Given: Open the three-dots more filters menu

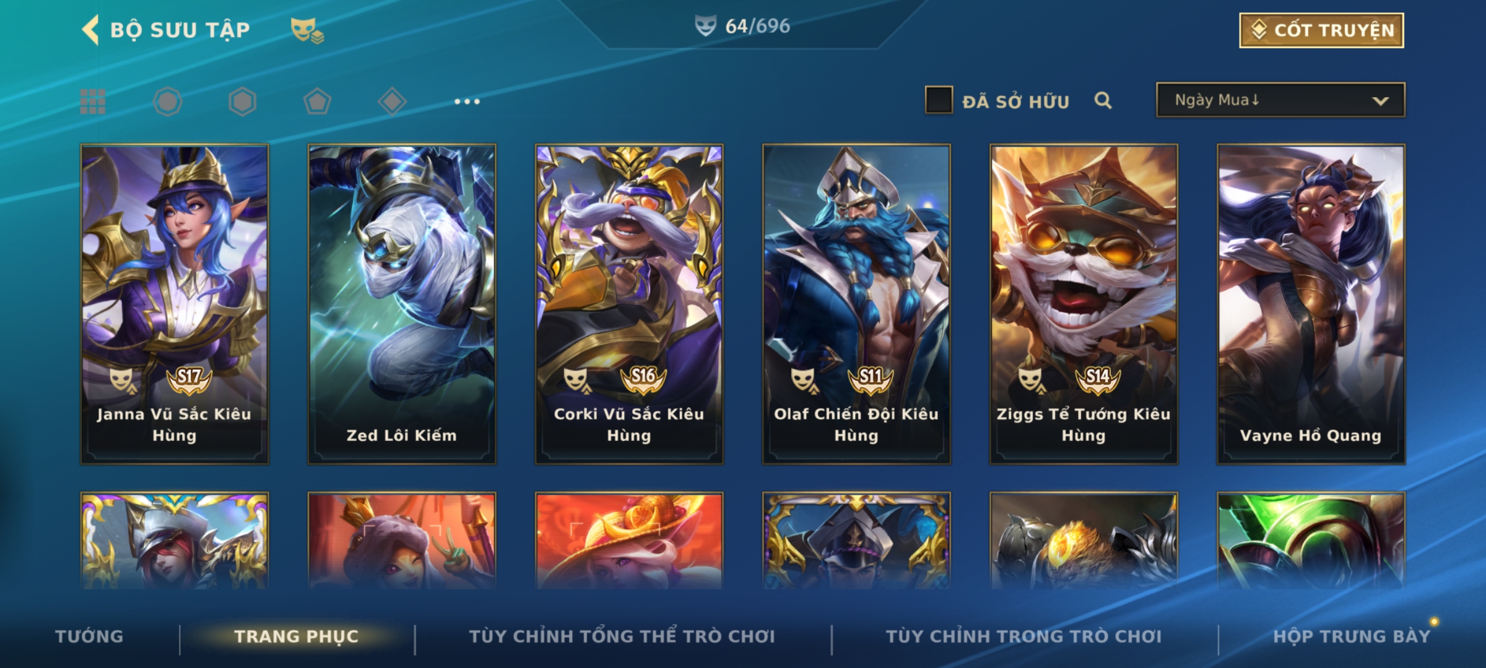Looking at the screenshot, I should [x=467, y=101].
